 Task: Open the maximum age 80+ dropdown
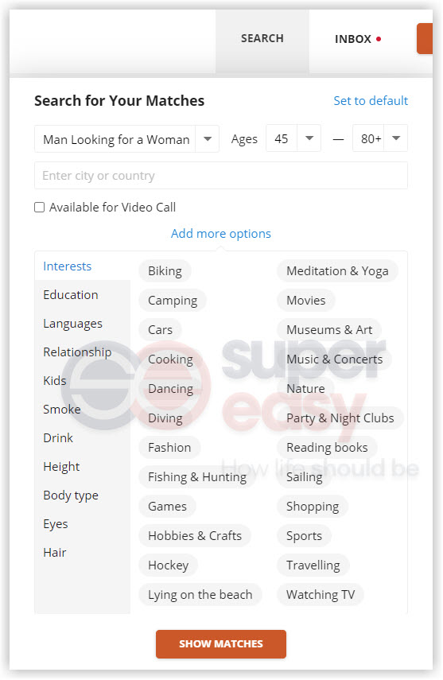point(380,138)
